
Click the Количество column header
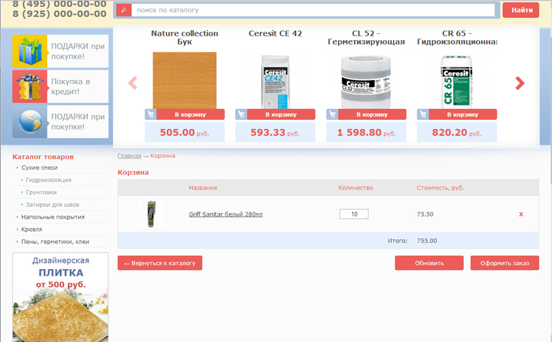pyautogui.click(x=355, y=188)
